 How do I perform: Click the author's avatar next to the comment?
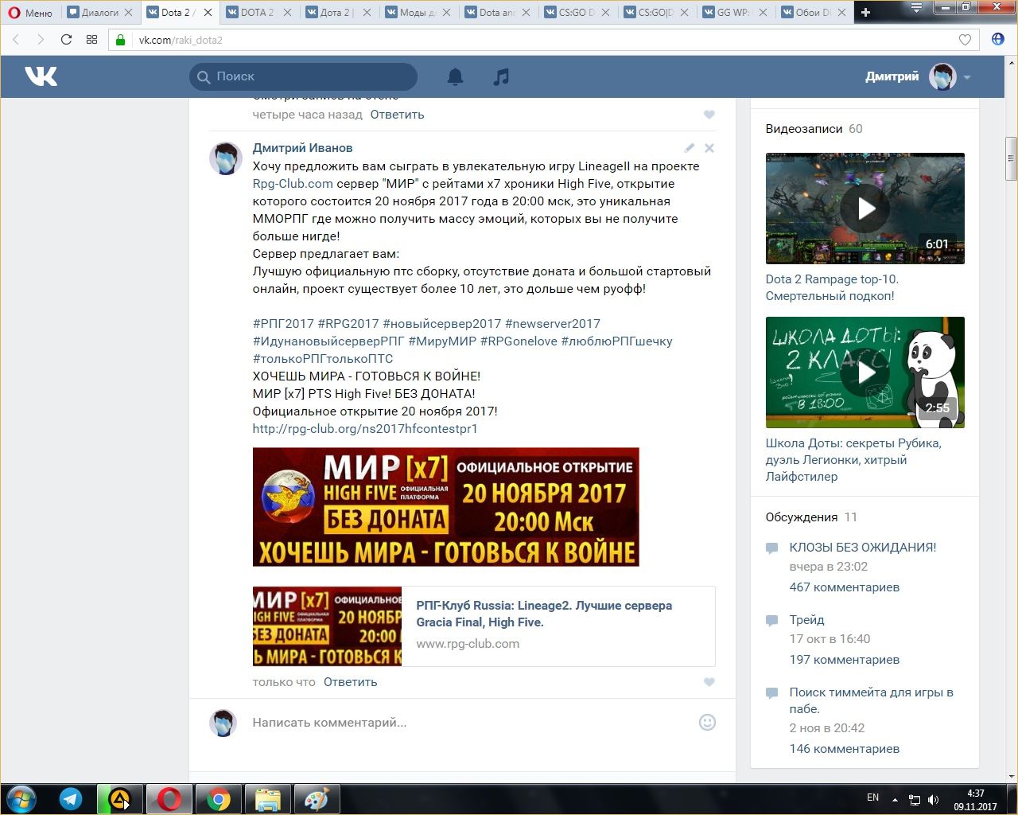click(226, 158)
